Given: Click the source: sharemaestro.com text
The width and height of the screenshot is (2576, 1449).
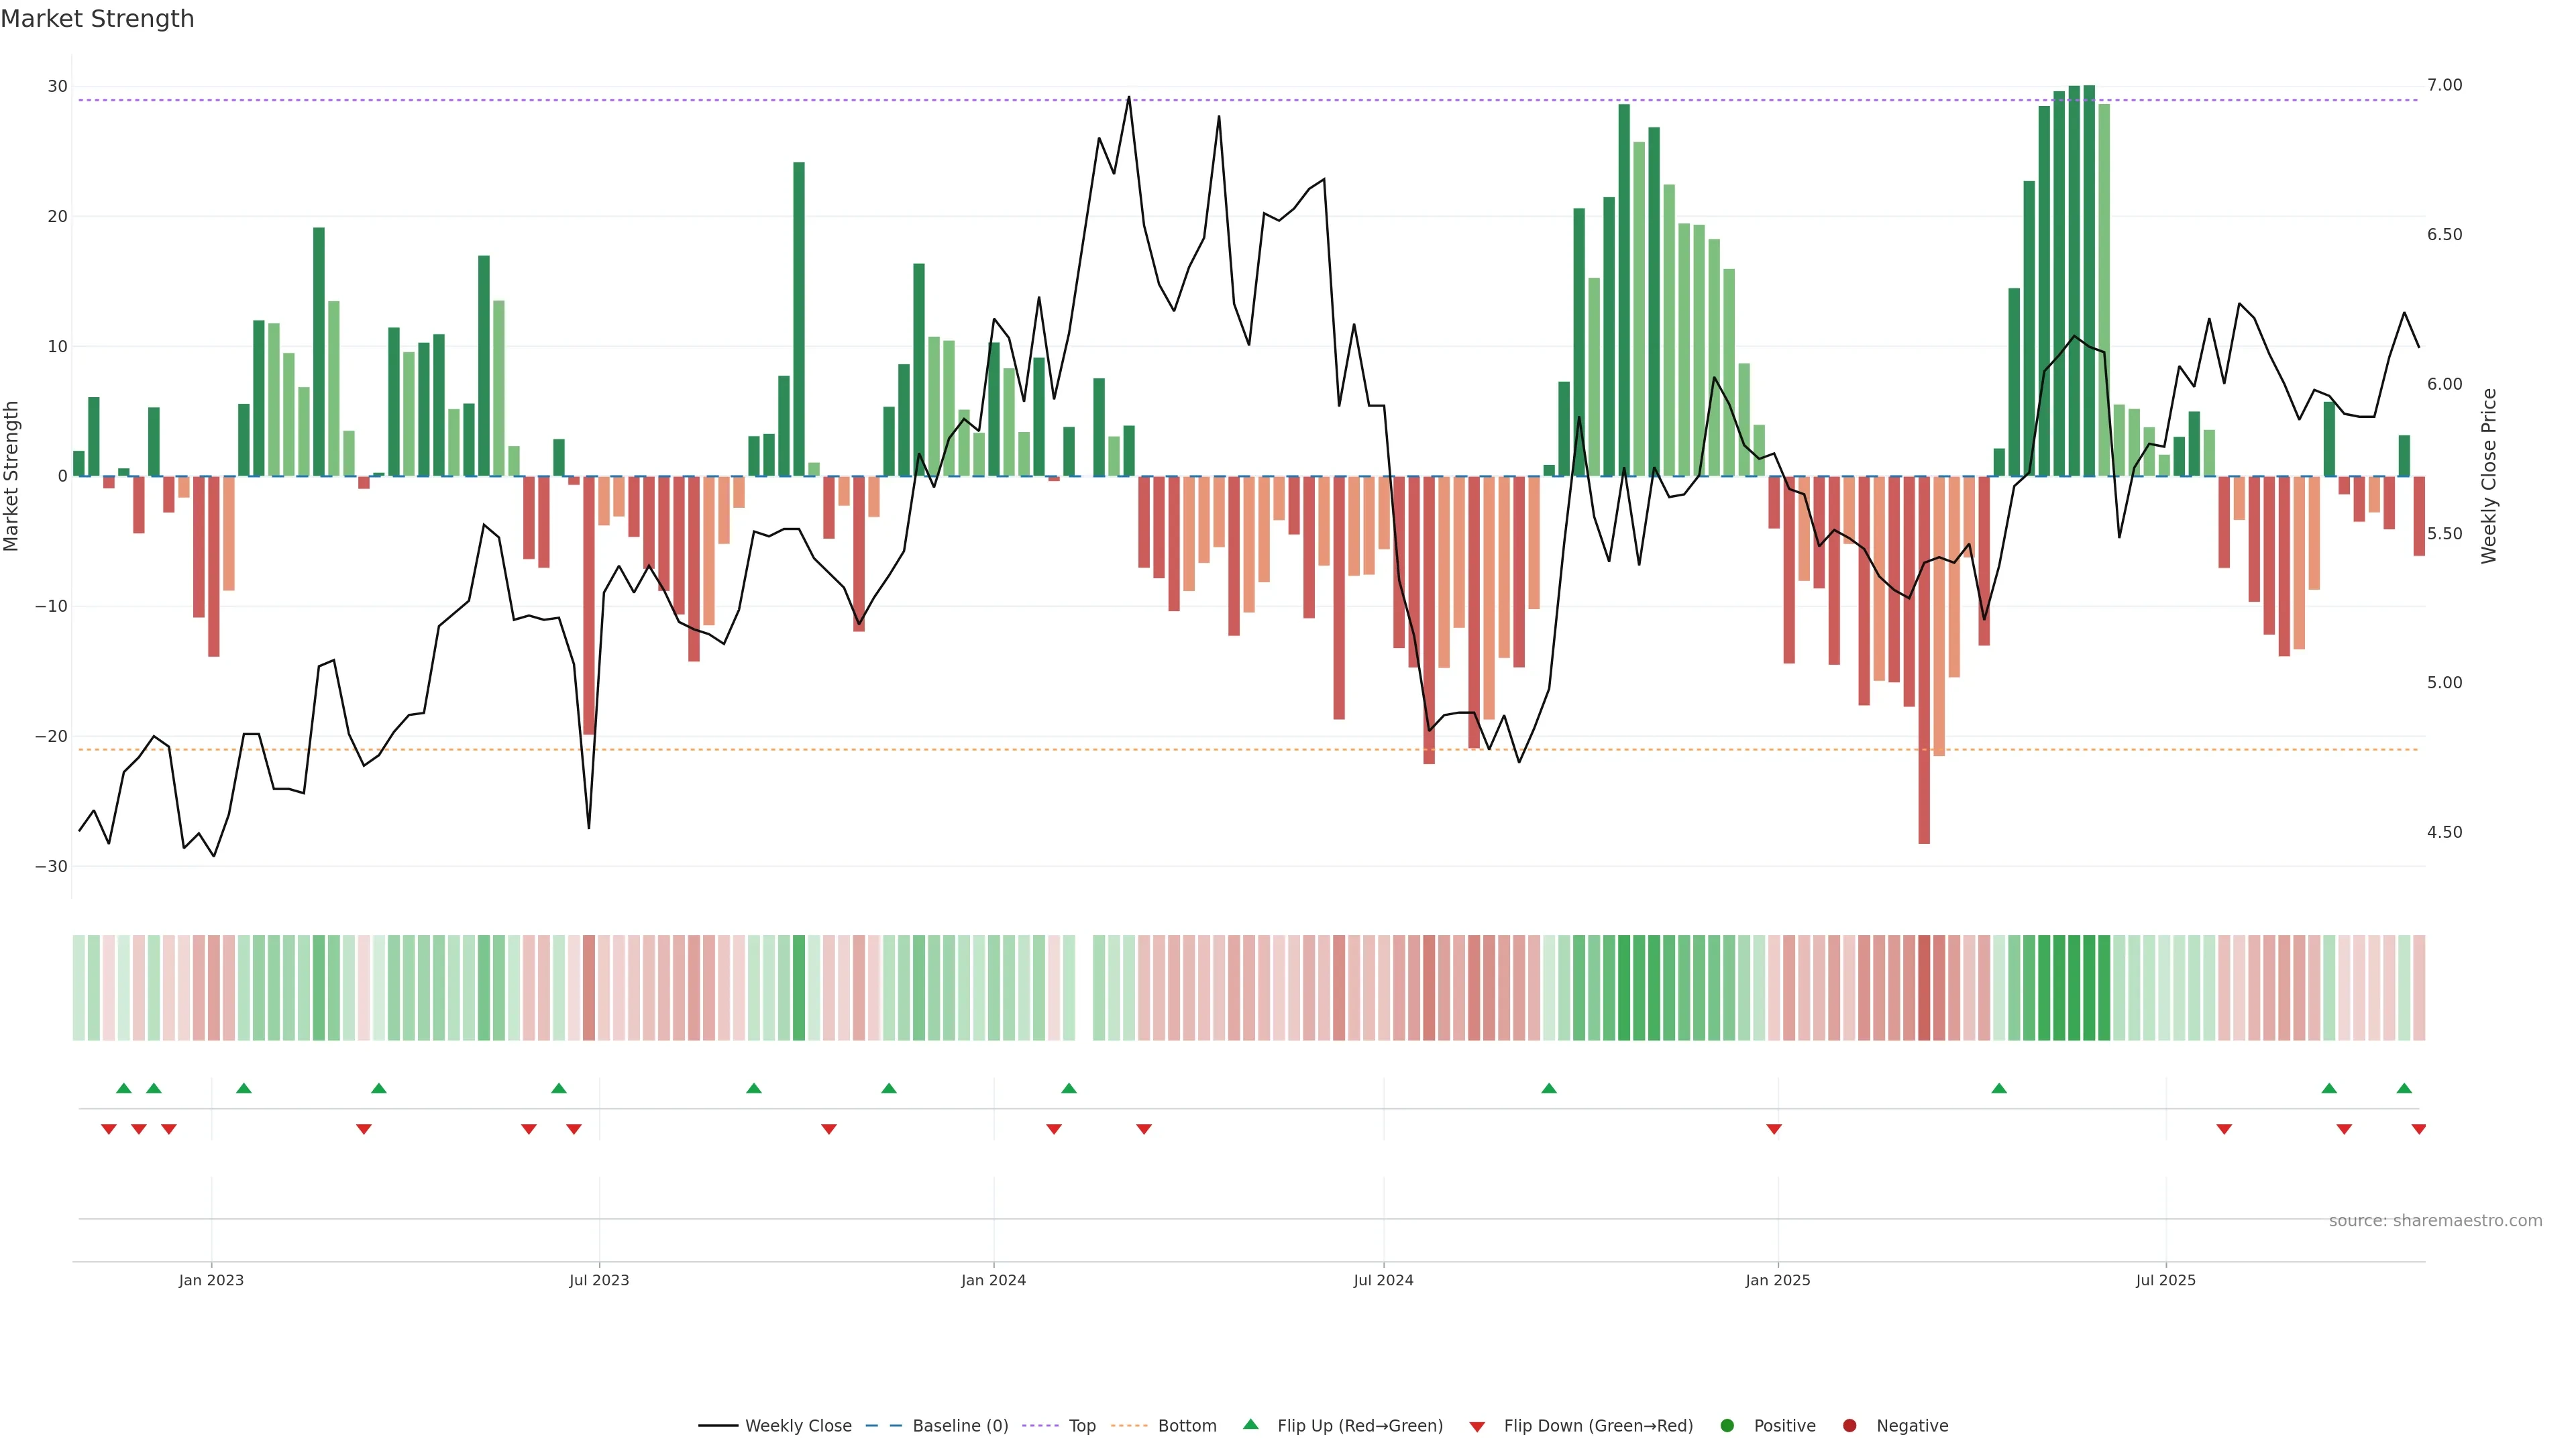Looking at the screenshot, I should click(x=2435, y=1221).
